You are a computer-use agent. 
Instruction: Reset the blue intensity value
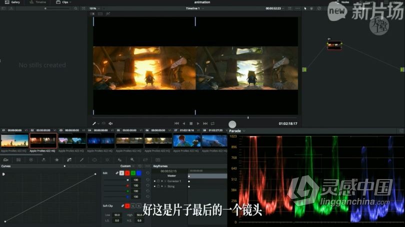(x=147, y=197)
